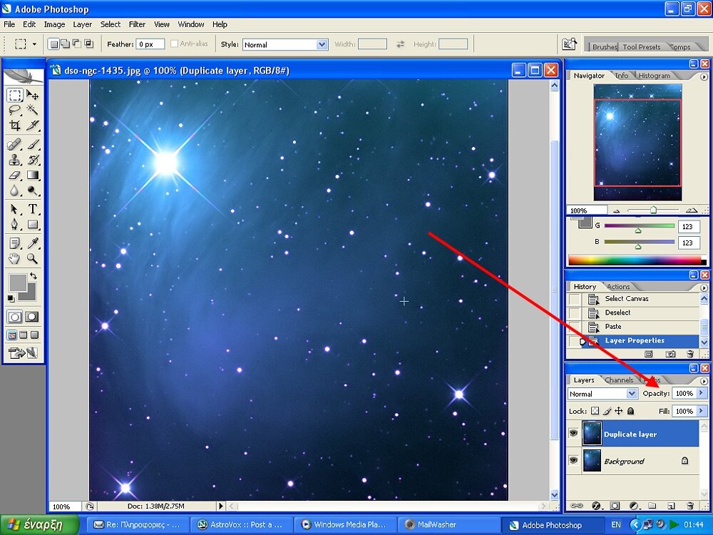713x535 pixels.
Task: Click the foreground color swatch in toolbox
Action: pos(17,282)
